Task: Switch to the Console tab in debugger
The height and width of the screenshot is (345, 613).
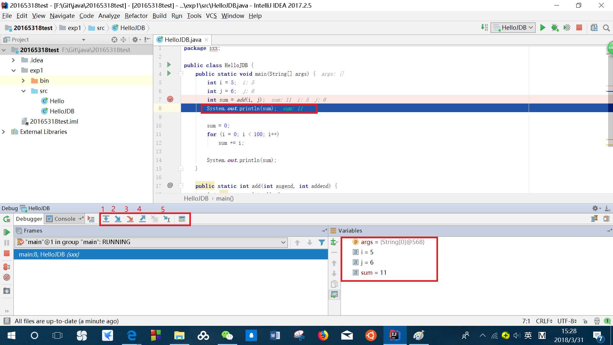Action: [62, 218]
